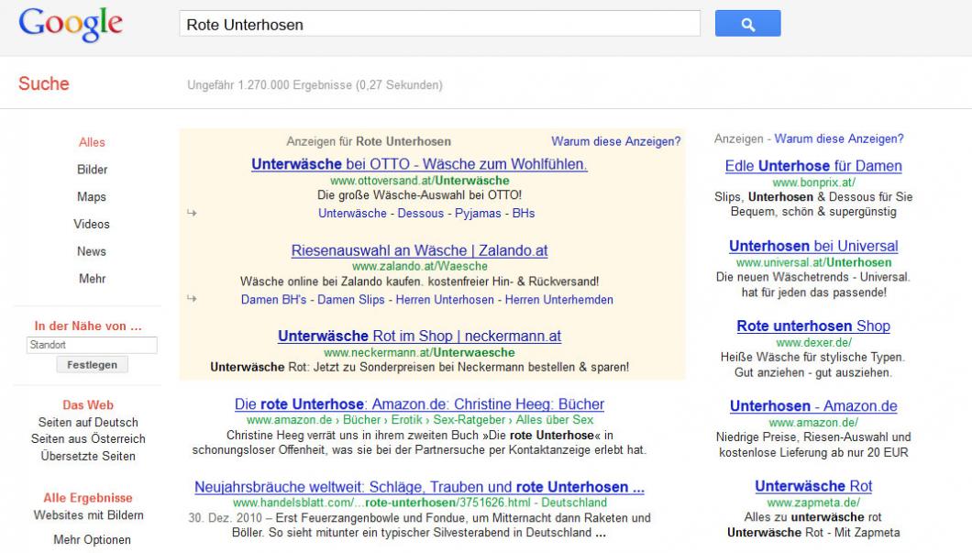Click In der Nähe von heading
This screenshot has width=972, height=553.
(x=88, y=326)
